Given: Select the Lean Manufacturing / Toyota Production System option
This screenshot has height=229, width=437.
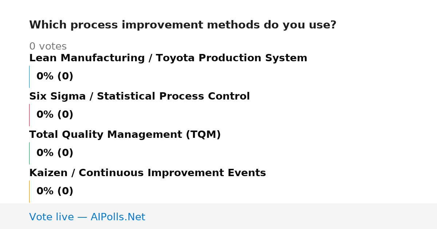Looking at the screenshot, I should point(168,58).
